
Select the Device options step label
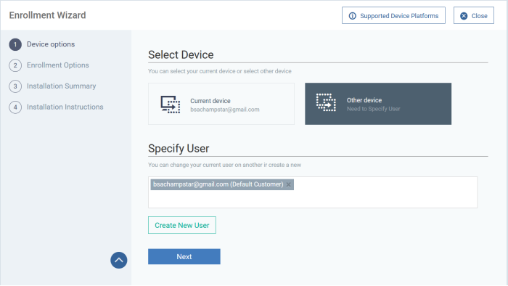click(51, 44)
